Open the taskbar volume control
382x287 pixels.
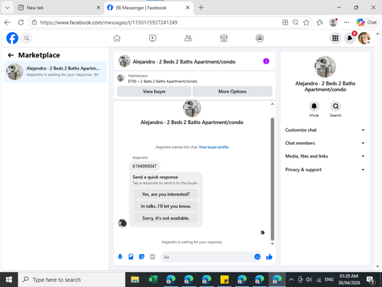pyautogui.click(x=309, y=279)
